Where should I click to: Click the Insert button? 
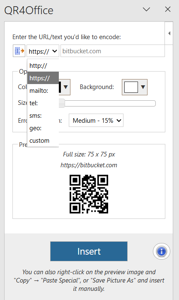89,251
